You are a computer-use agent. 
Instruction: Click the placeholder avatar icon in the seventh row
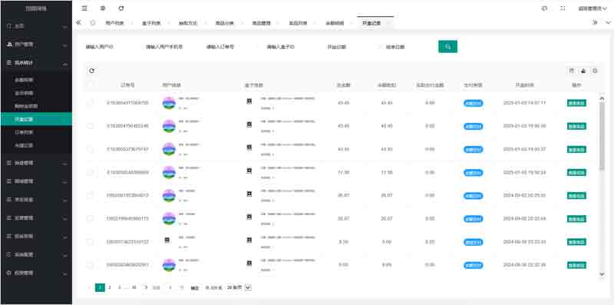coord(167,240)
